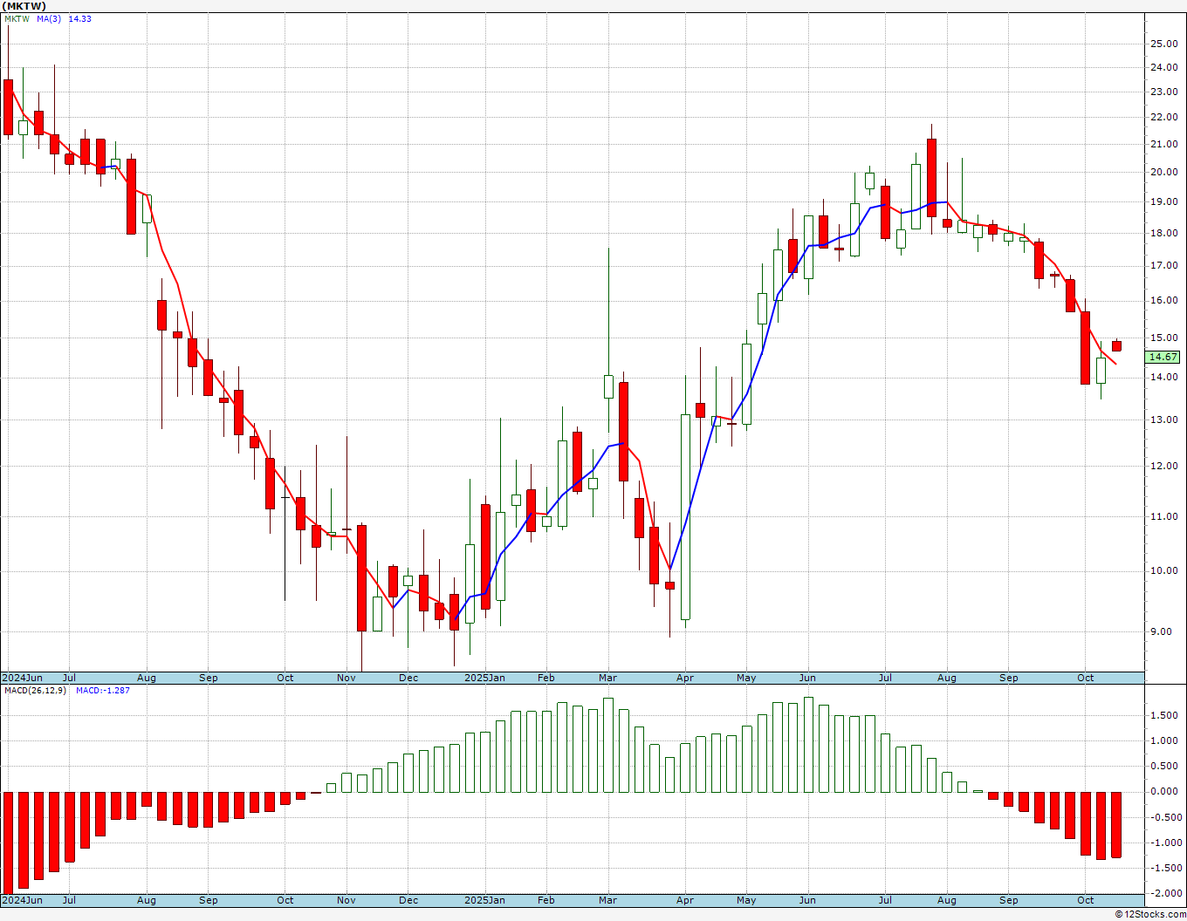The image size is (1187, 921).
Task: Click the 25.00 price axis label
Action: (x=1163, y=44)
